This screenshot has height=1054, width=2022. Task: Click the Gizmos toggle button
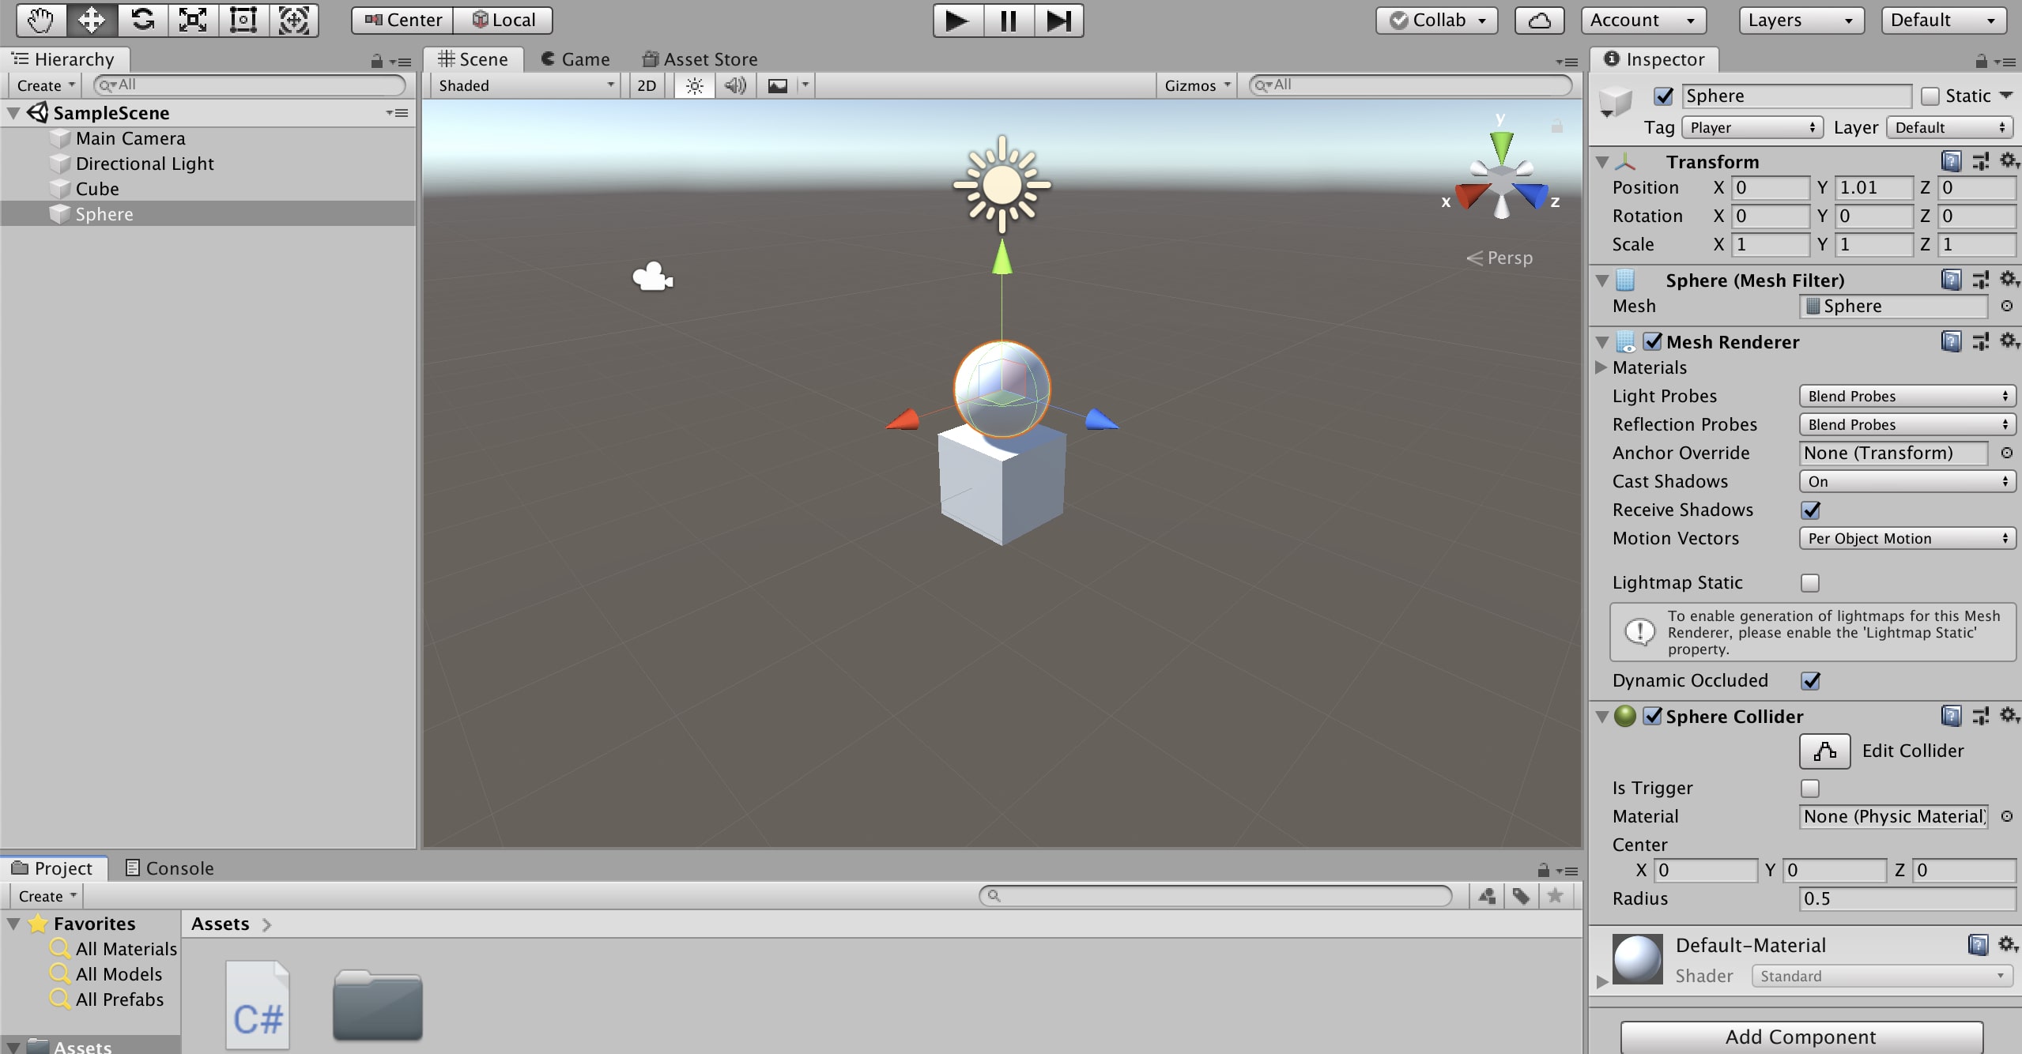(1194, 85)
